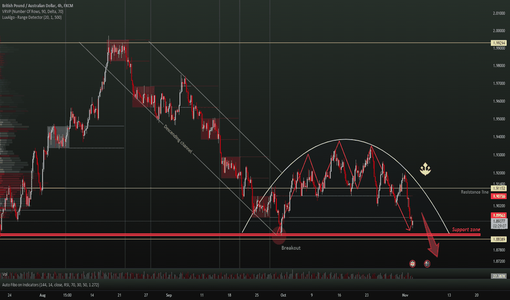Select the red horizontal support zone band

(240, 235)
